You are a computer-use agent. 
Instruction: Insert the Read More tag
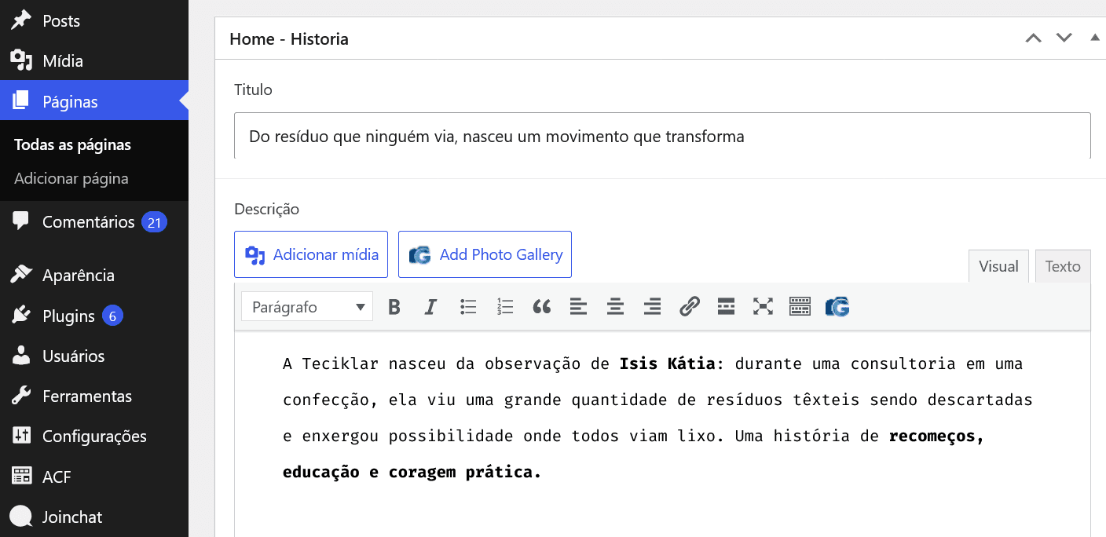click(726, 307)
